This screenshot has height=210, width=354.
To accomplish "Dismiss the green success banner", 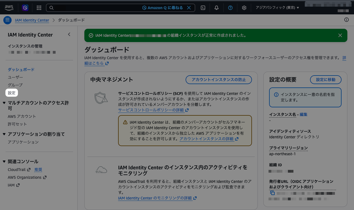I will coord(340,35).
